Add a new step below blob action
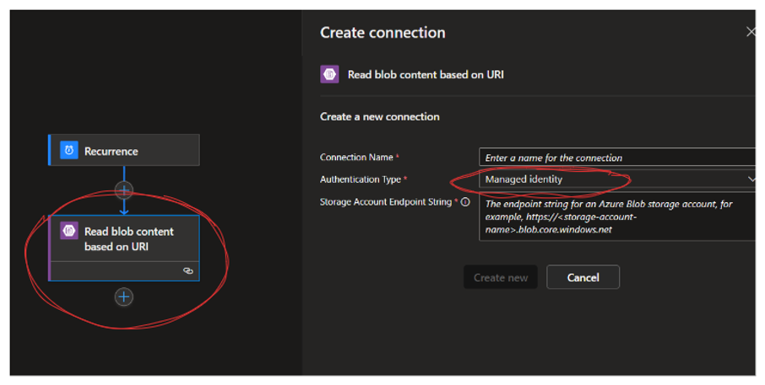The image size is (765, 385). 124,297
